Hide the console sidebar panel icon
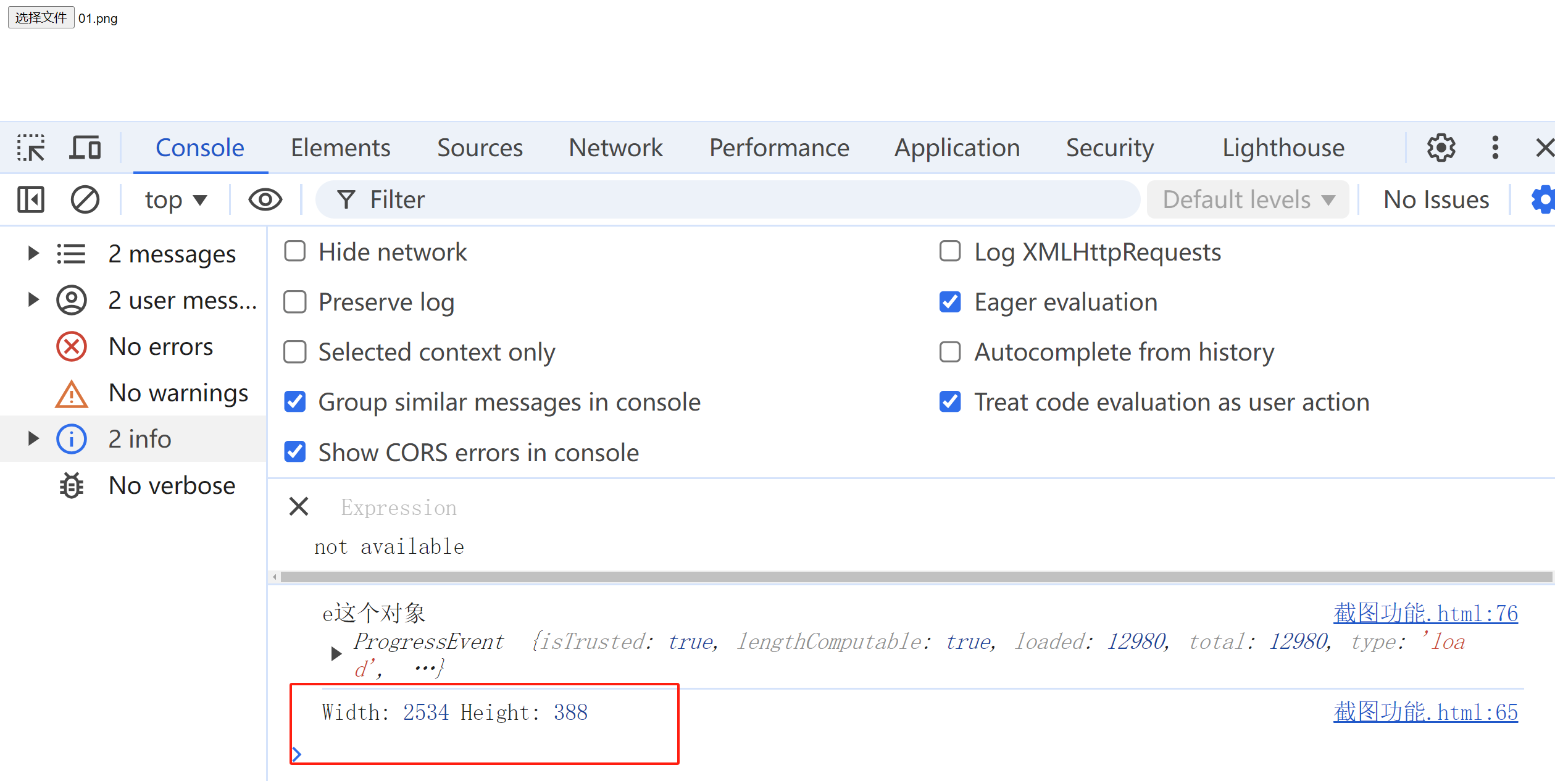Viewport: 1555px width, 781px height. coord(31,200)
